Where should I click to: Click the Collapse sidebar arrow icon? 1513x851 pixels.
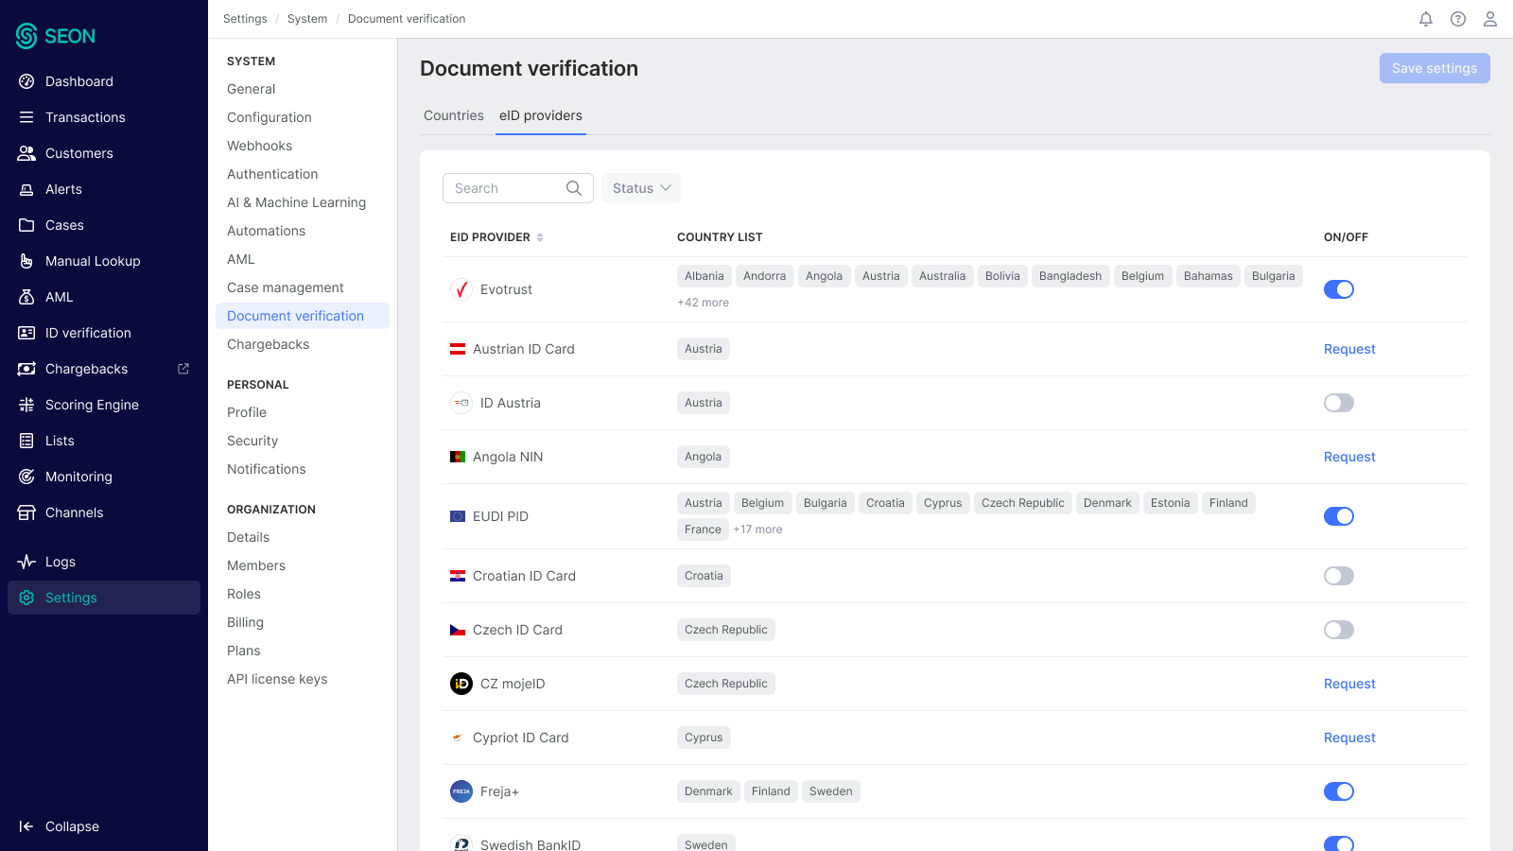point(26,826)
